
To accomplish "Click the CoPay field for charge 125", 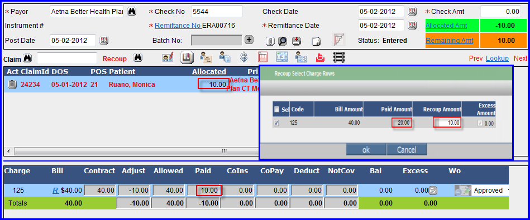I will coord(272,190).
